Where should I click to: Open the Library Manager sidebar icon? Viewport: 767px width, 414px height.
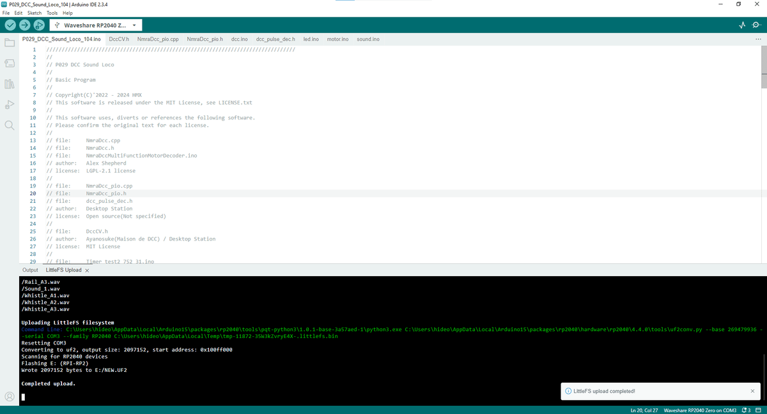click(x=10, y=84)
